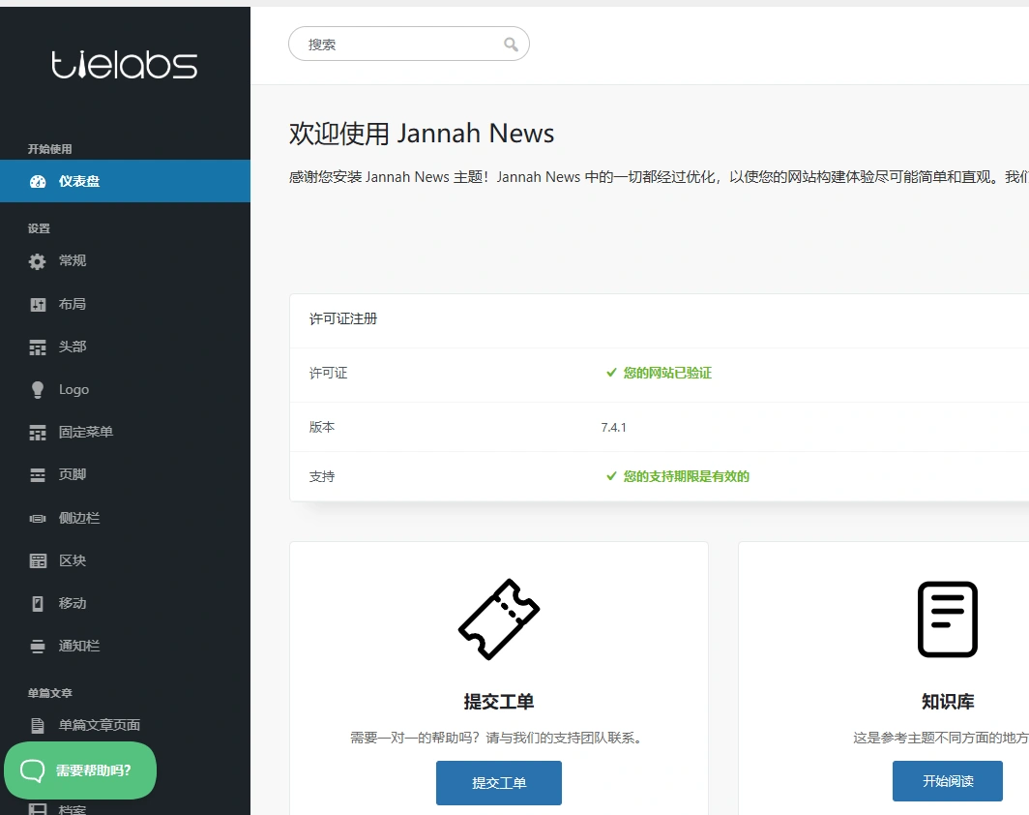
Task: Click the 常规 settings gear icon
Action: click(37, 260)
